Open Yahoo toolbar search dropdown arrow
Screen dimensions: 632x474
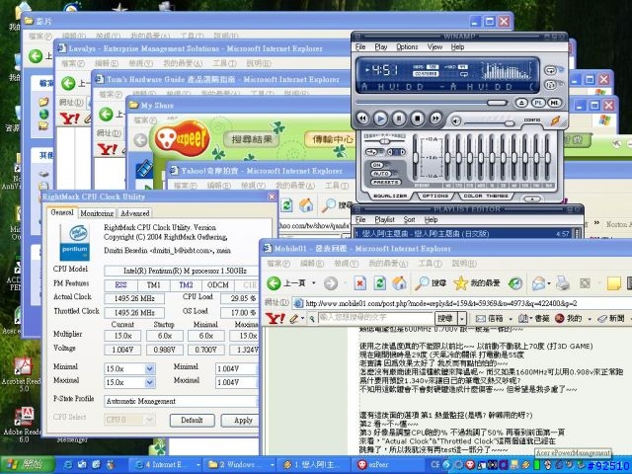462,318
